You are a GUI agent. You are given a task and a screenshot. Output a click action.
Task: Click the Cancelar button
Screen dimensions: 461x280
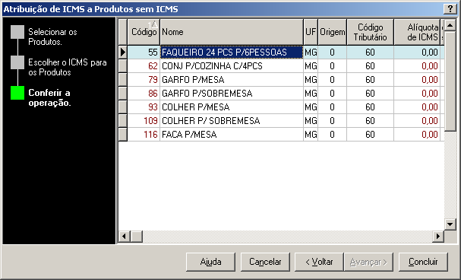[265, 262]
